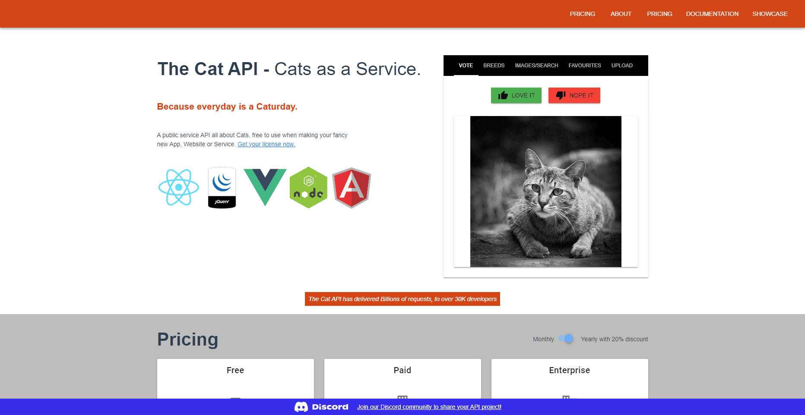Click the jQuery logo icon
The image size is (805, 415).
click(x=222, y=188)
